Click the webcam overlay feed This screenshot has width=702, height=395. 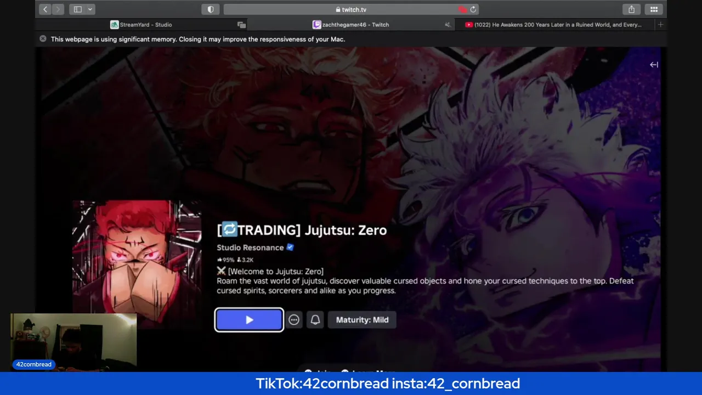73,342
